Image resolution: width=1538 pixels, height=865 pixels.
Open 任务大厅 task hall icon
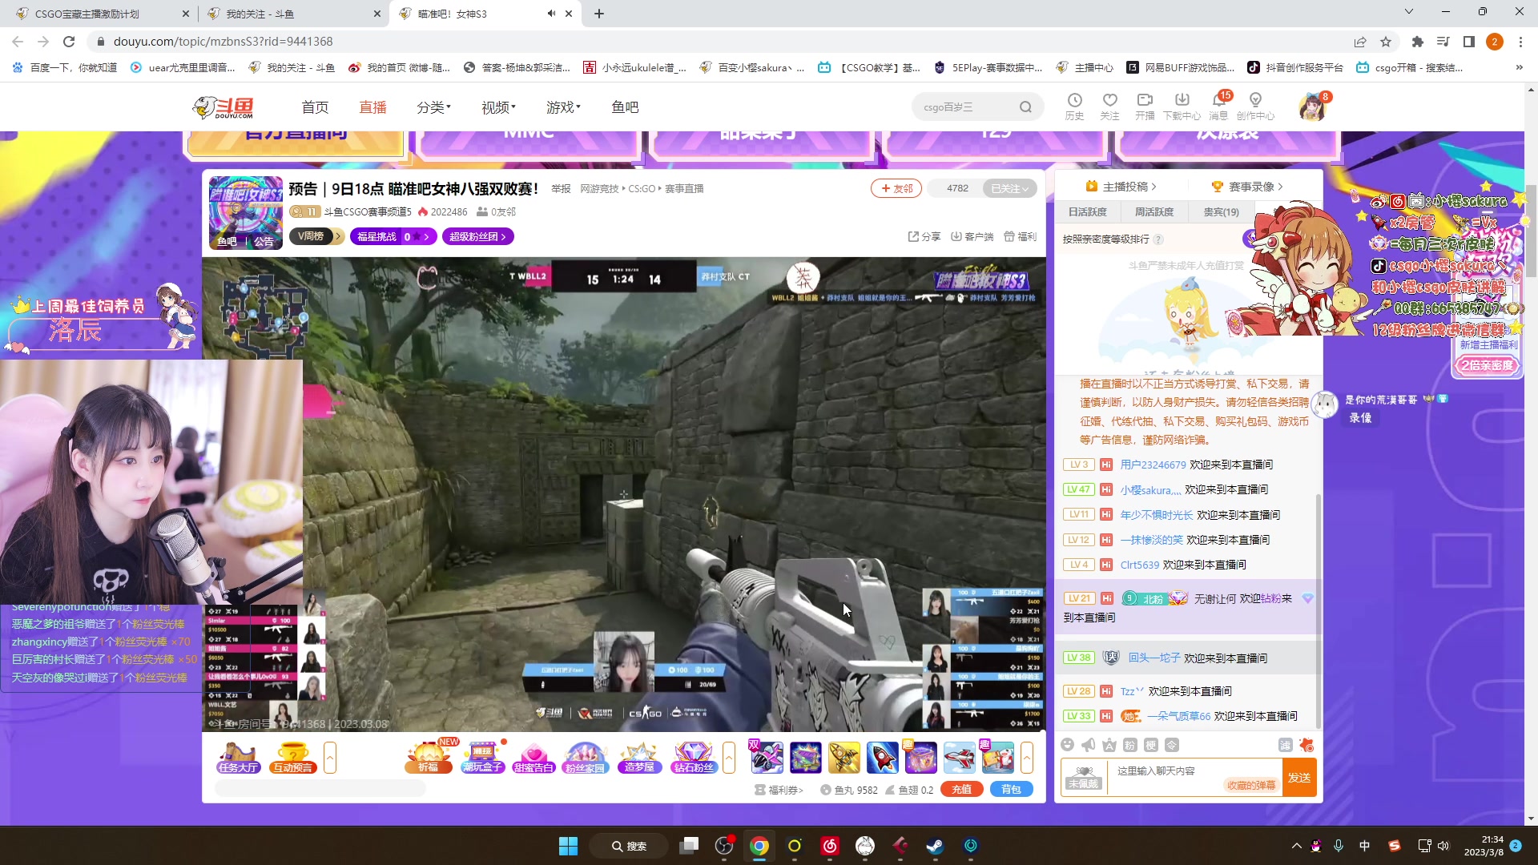point(238,758)
